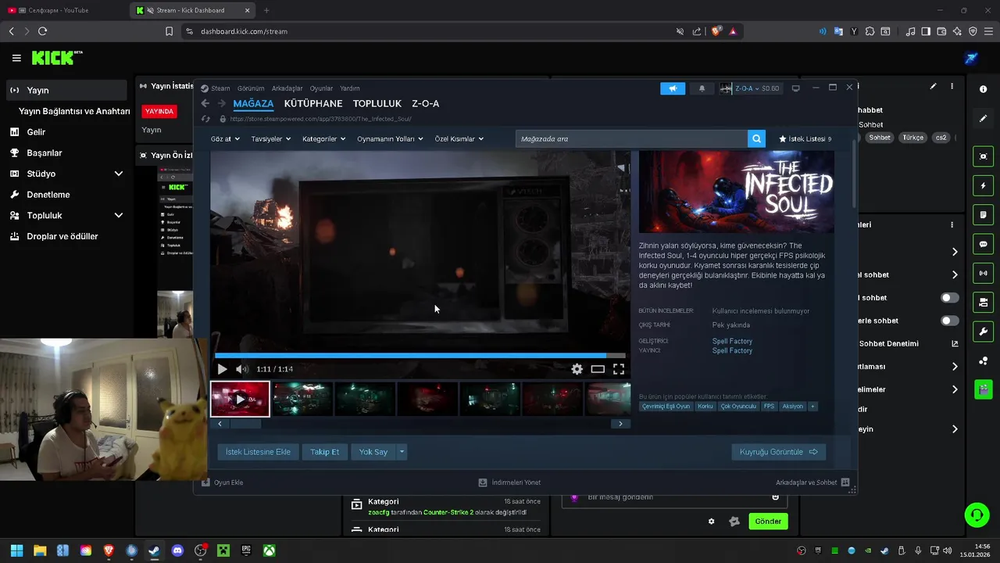Open the Tavsiyeler dropdown menu

pos(270,138)
